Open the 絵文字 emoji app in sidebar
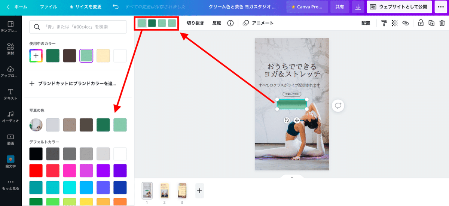 (10, 162)
